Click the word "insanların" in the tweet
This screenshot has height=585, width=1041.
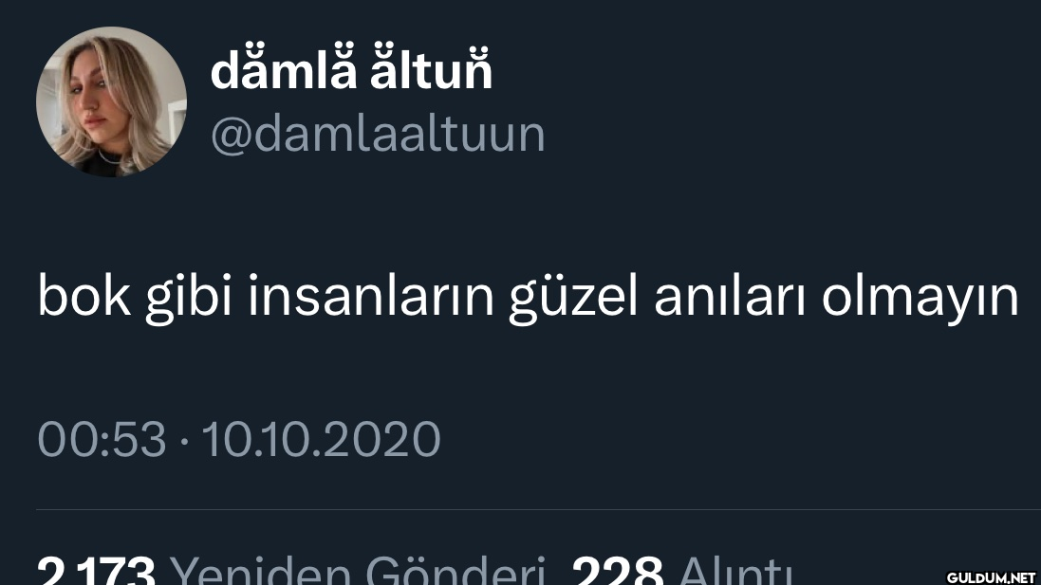[371, 297]
